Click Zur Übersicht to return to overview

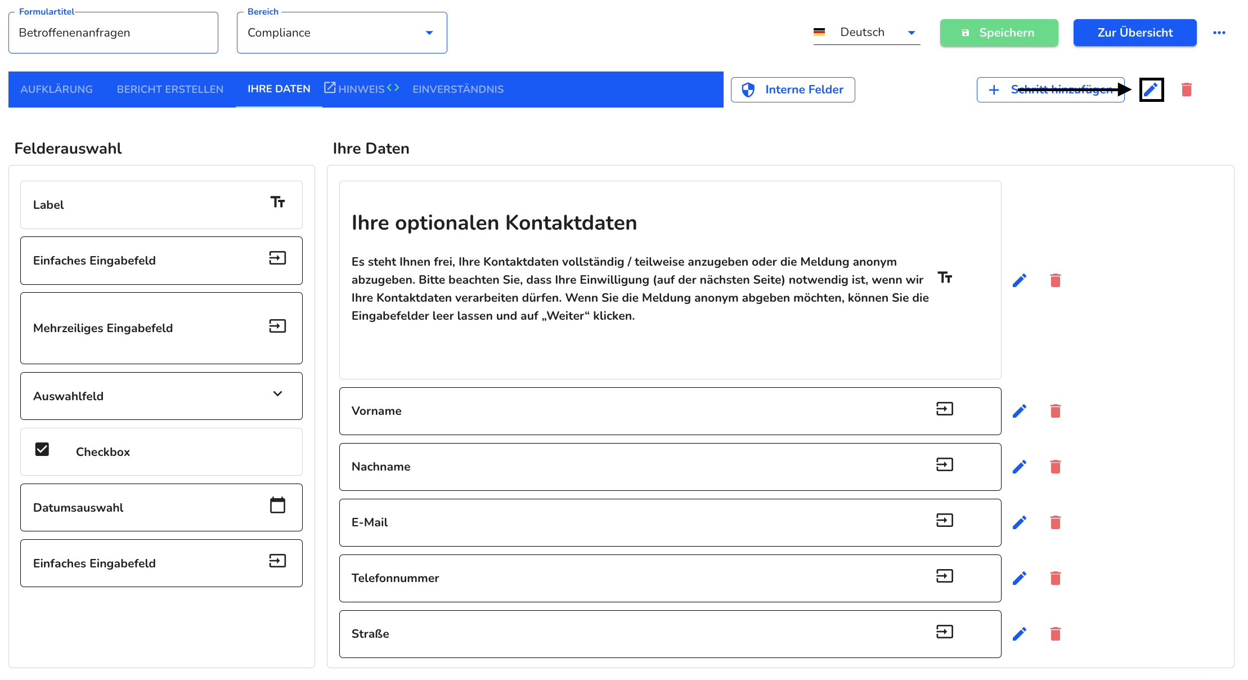point(1134,33)
